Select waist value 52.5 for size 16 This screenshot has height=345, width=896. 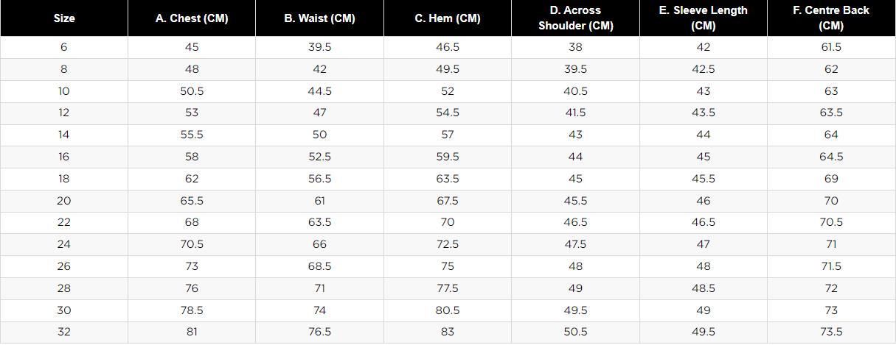tap(319, 157)
